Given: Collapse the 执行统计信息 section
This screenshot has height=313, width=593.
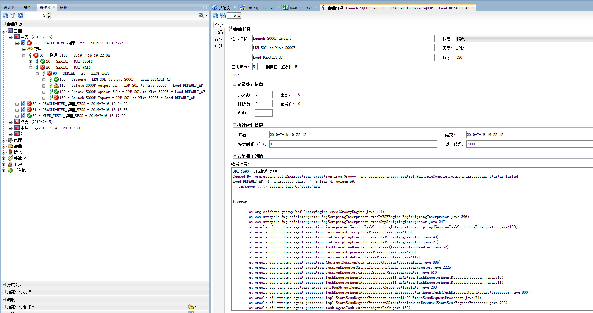Looking at the screenshot, I should point(235,125).
